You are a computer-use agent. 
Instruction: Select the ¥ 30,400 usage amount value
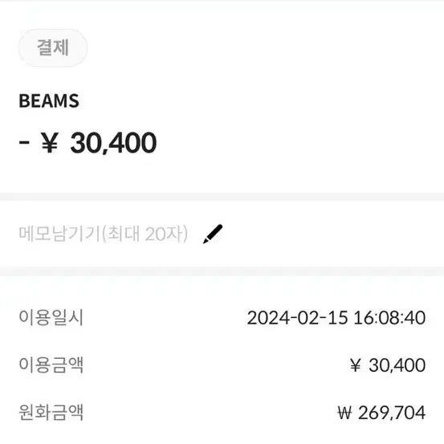[x=388, y=365]
